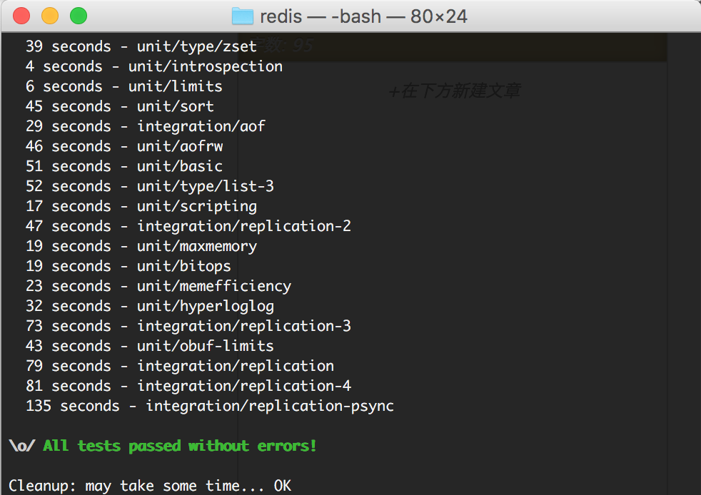This screenshot has height=495, width=701.
Task: Click the faint "+在下方新建文章" background text
Action: (454, 91)
